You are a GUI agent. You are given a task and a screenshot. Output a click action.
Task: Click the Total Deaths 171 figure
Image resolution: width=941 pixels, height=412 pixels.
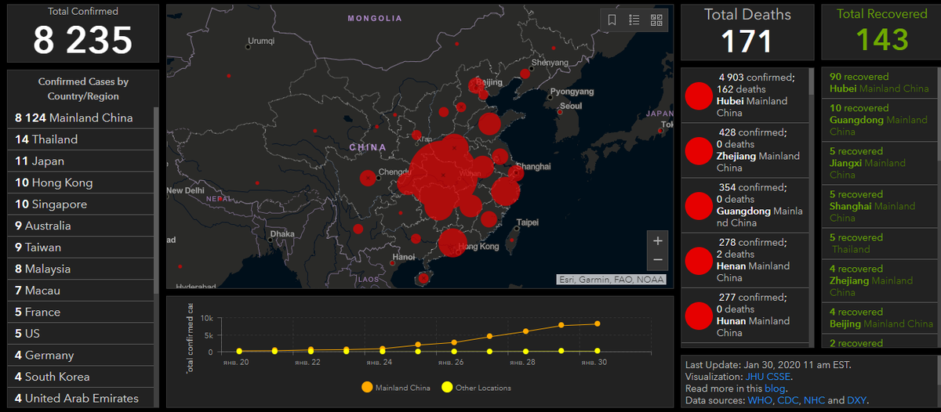pyautogui.click(x=747, y=42)
